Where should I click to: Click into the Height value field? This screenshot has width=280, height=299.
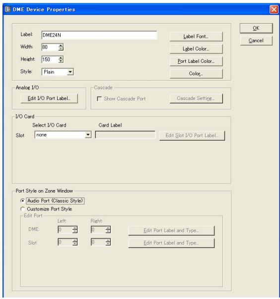click(50, 59)
